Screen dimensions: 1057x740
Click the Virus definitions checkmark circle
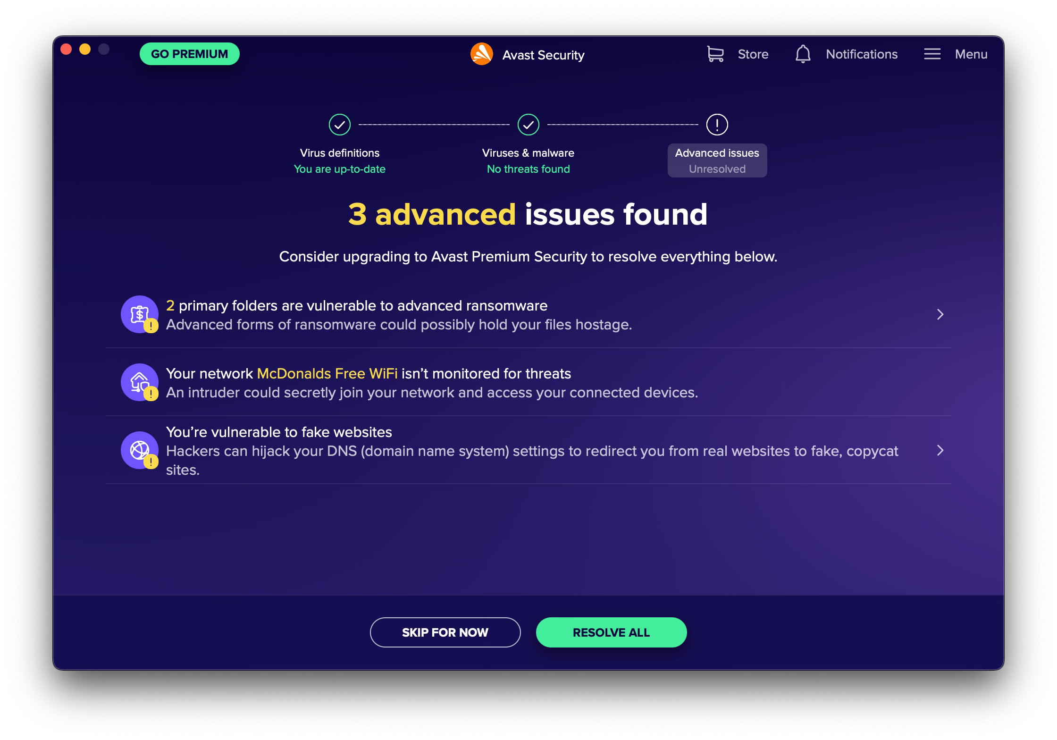[x=339, y=125]
